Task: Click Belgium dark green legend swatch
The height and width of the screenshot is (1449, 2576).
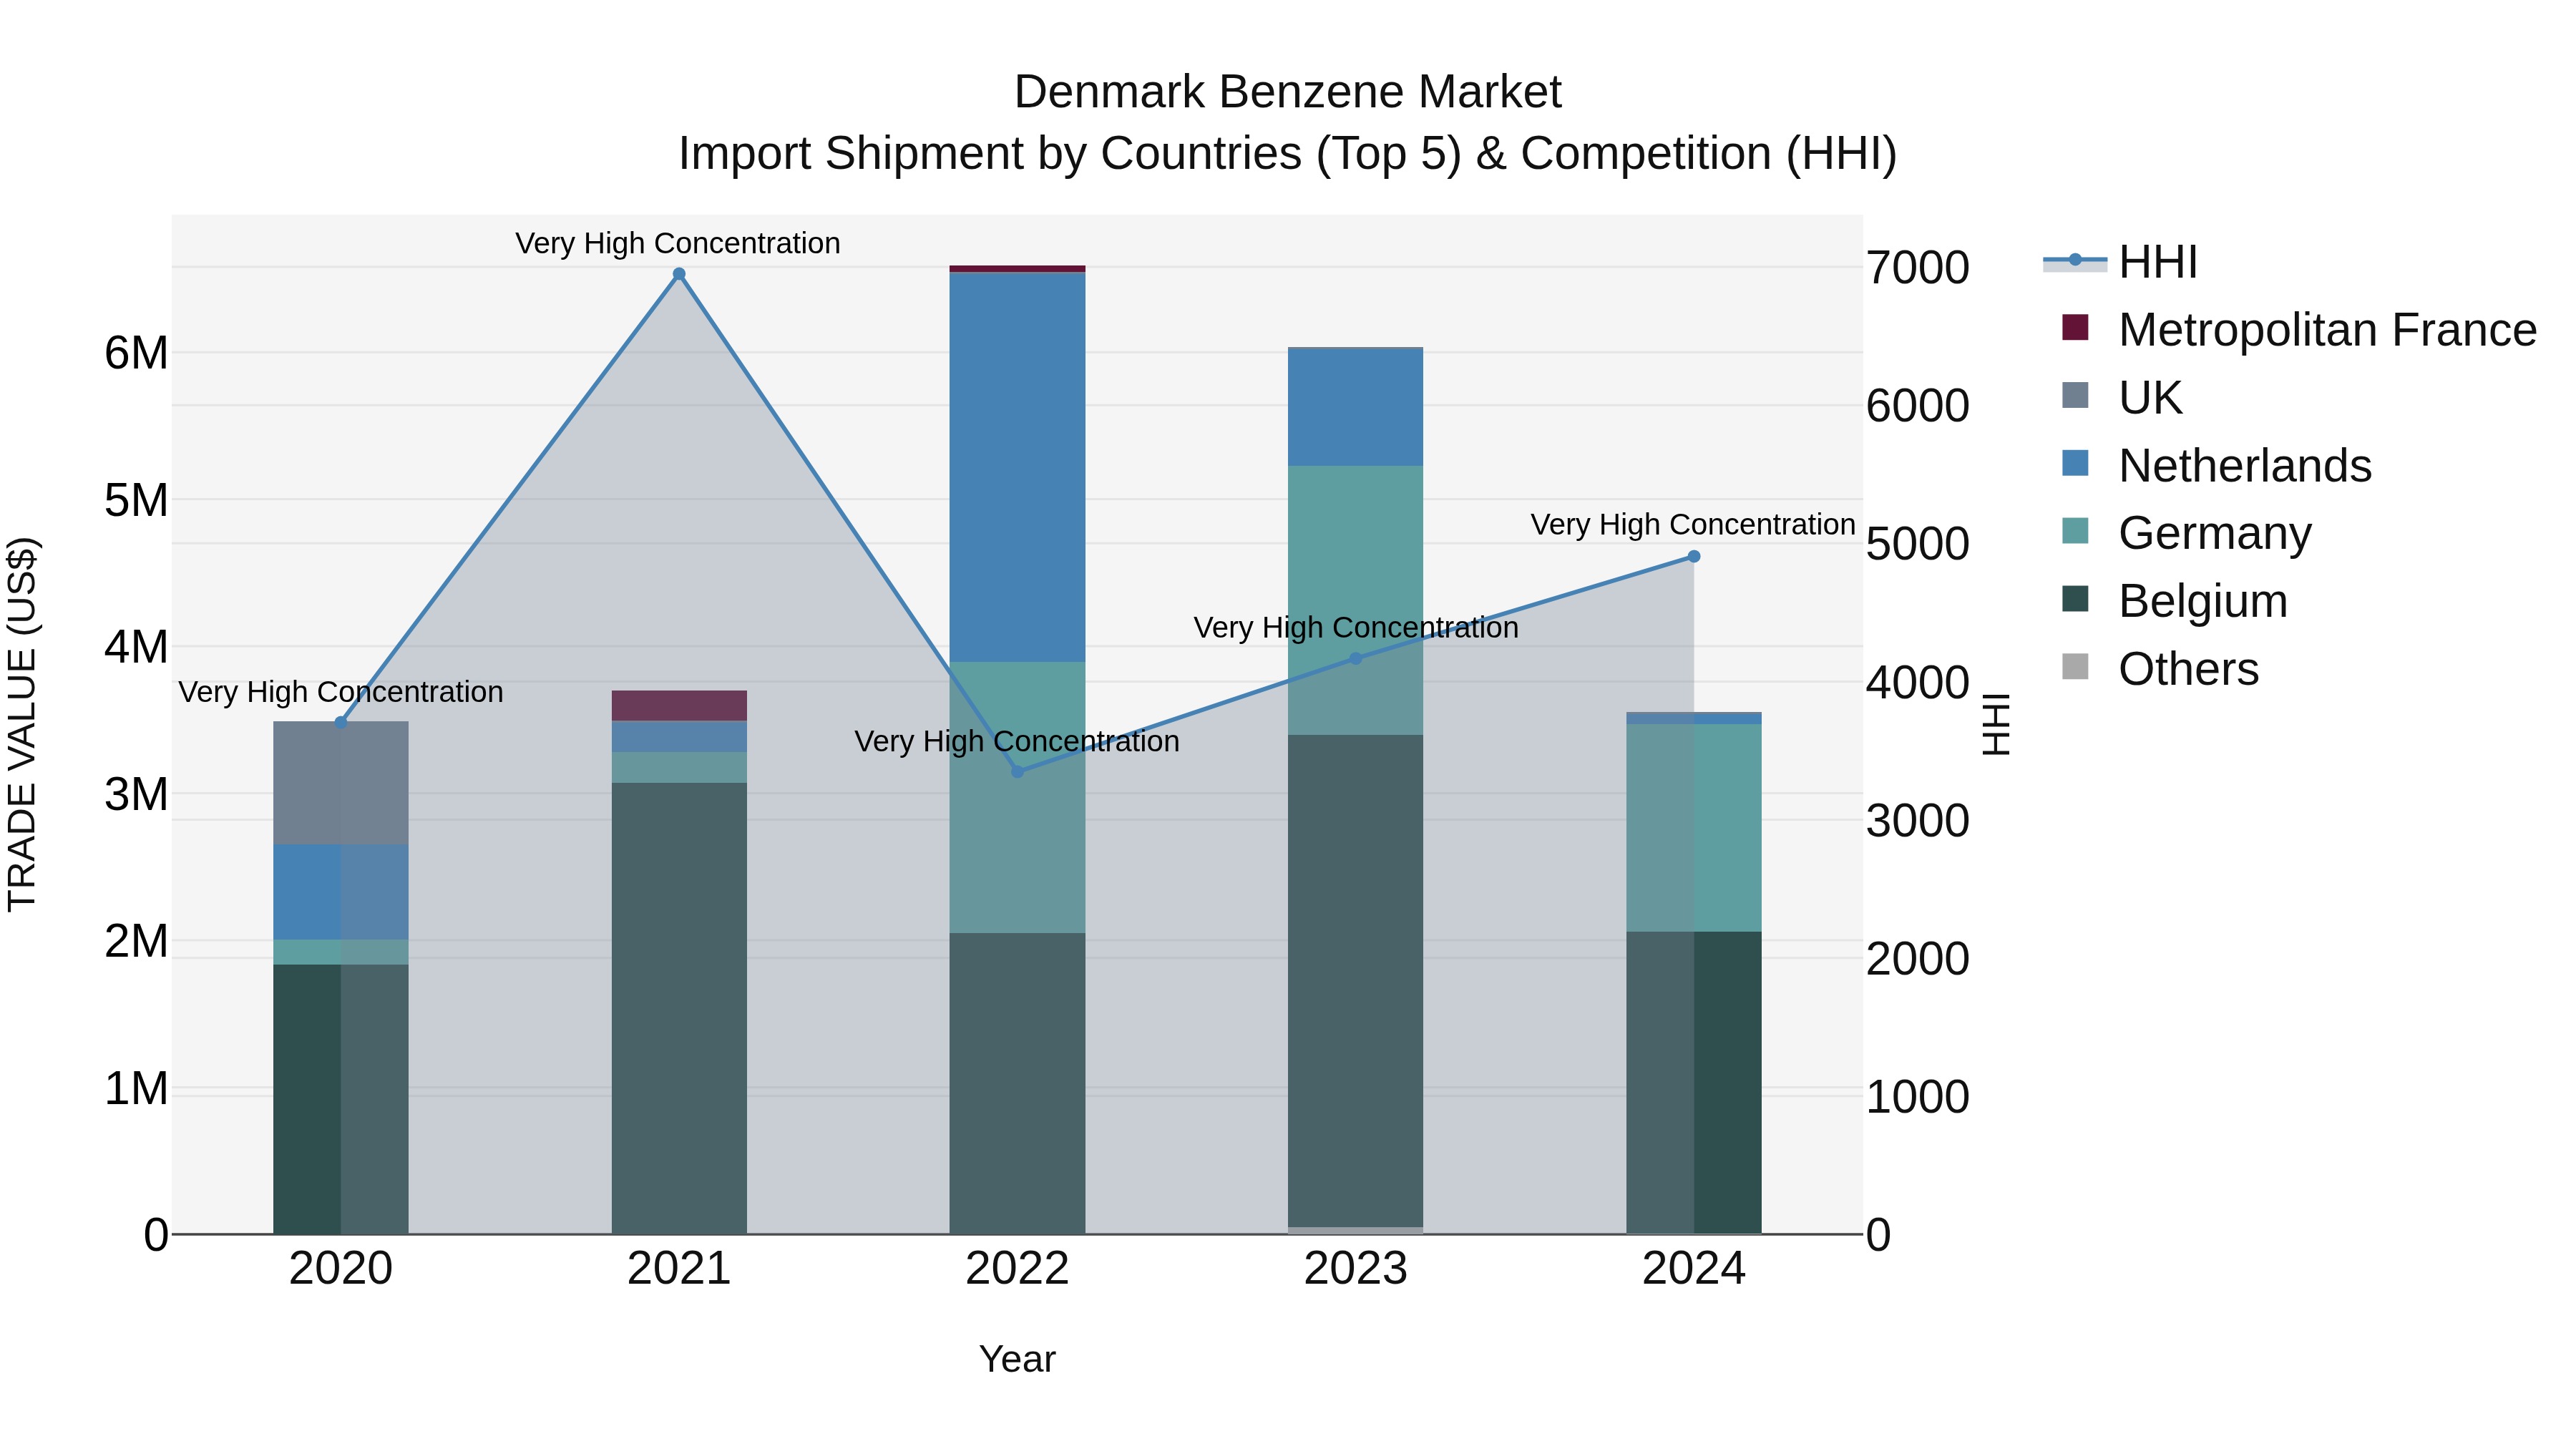Action: pos(2075,598)
